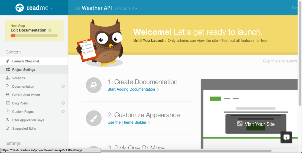302x153 pixels.
Task: Click the Start Adding Documentation link
Action: 131,89
